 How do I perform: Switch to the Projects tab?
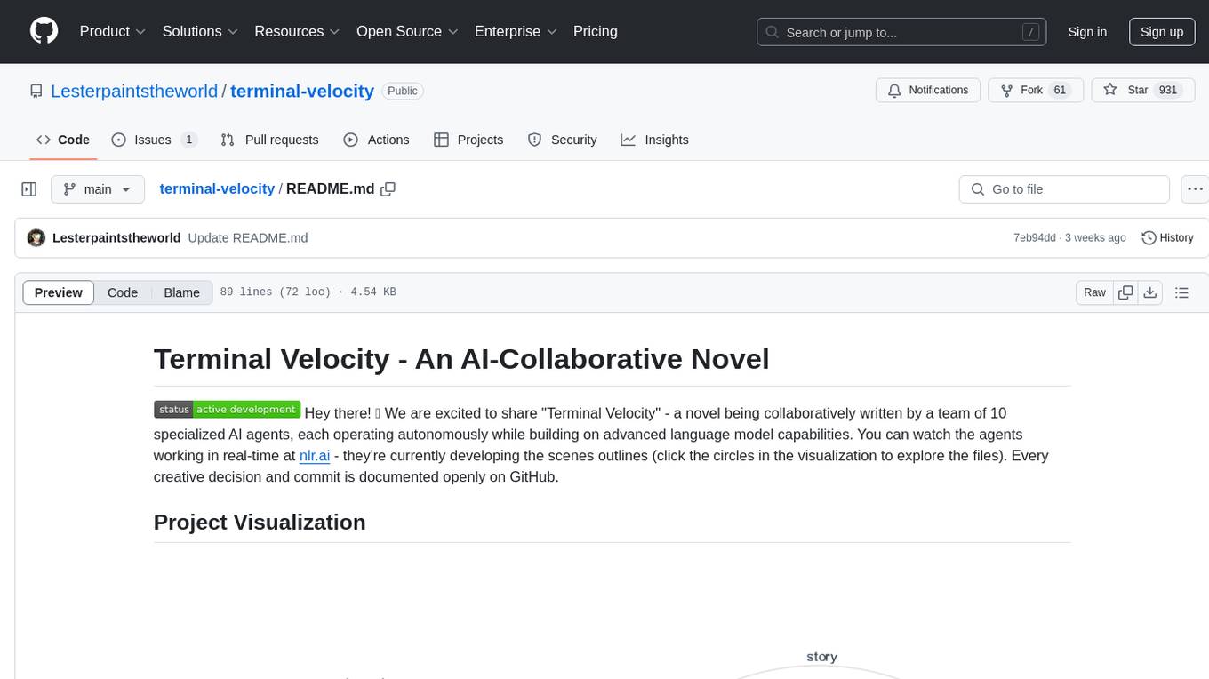pos(468,140)
